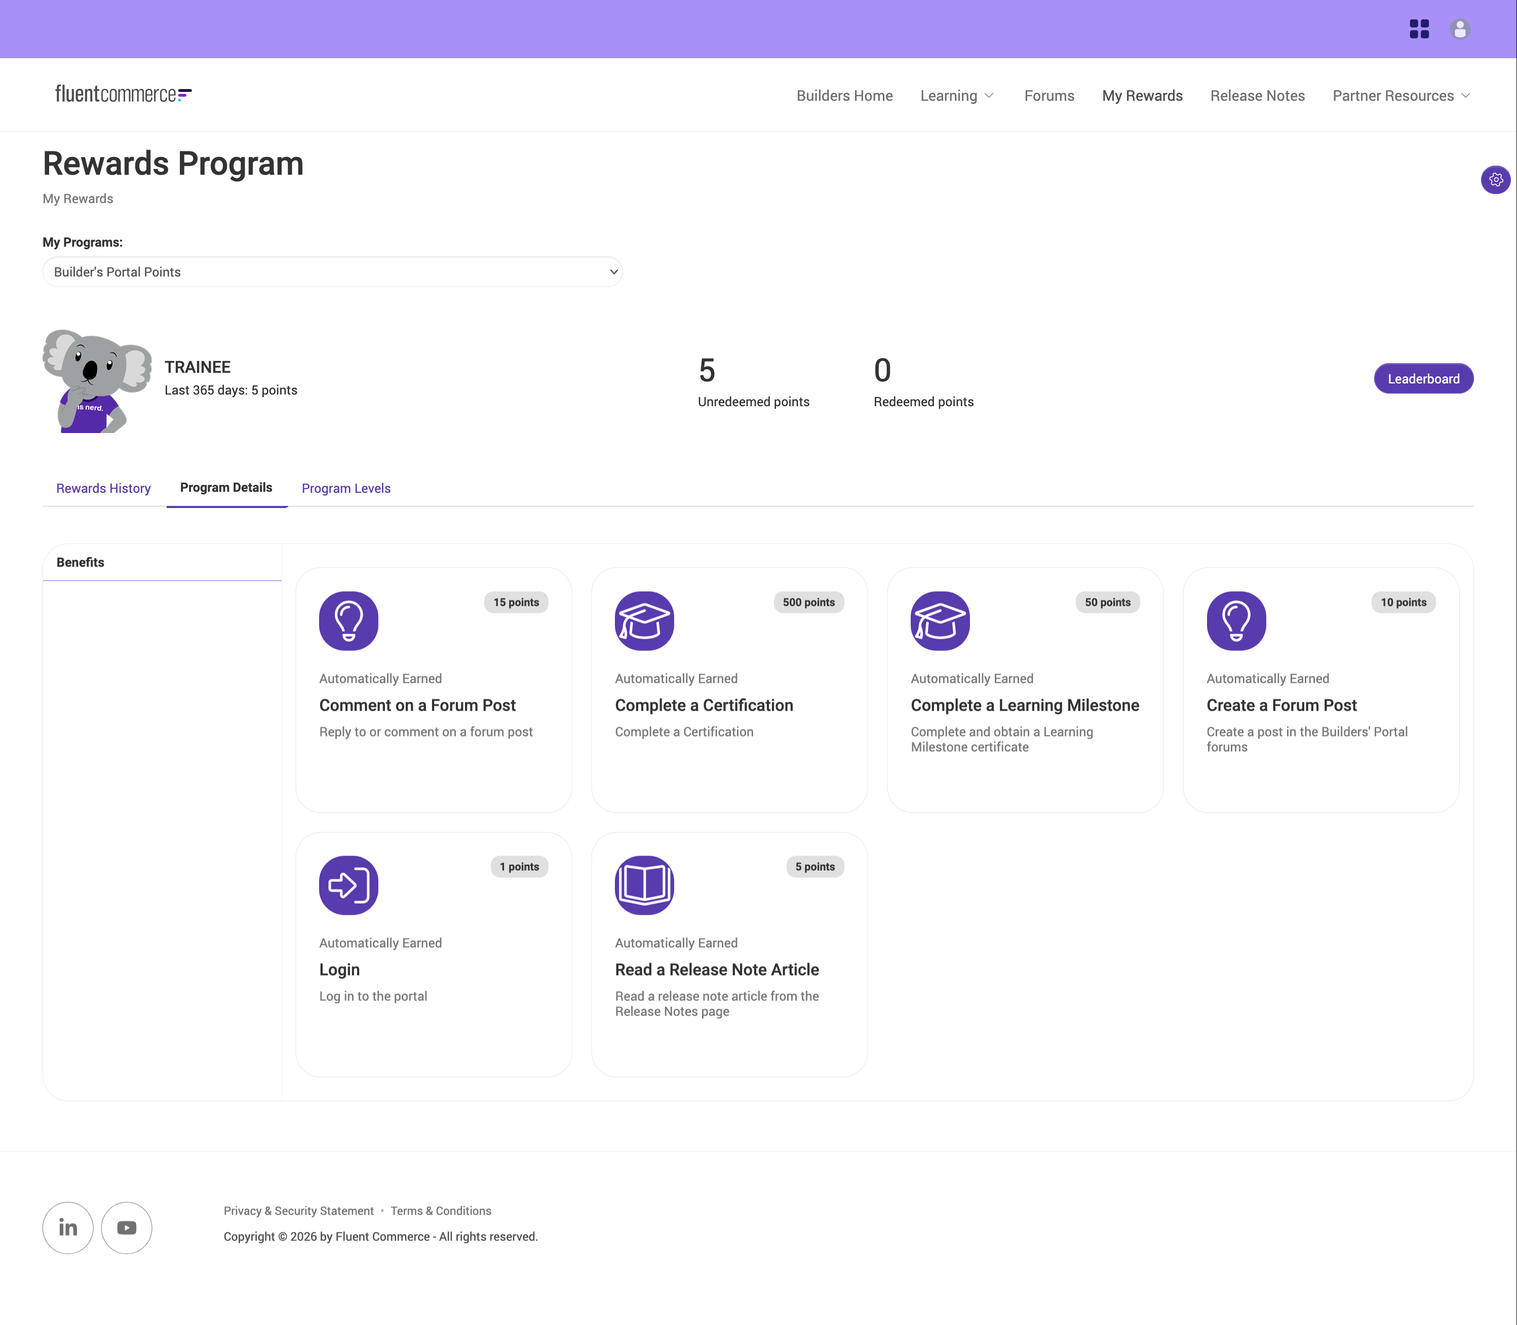Expand the Learning menu chevron
Image resolution: width=1517 pixels, height=1325 pixels.
pyautogui.click(x=989, y=96)
